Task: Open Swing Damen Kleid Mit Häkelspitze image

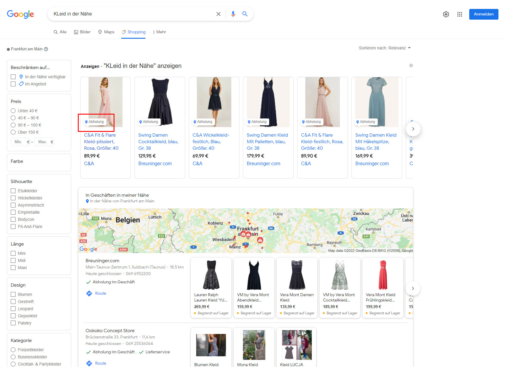Action: point(377,102)
